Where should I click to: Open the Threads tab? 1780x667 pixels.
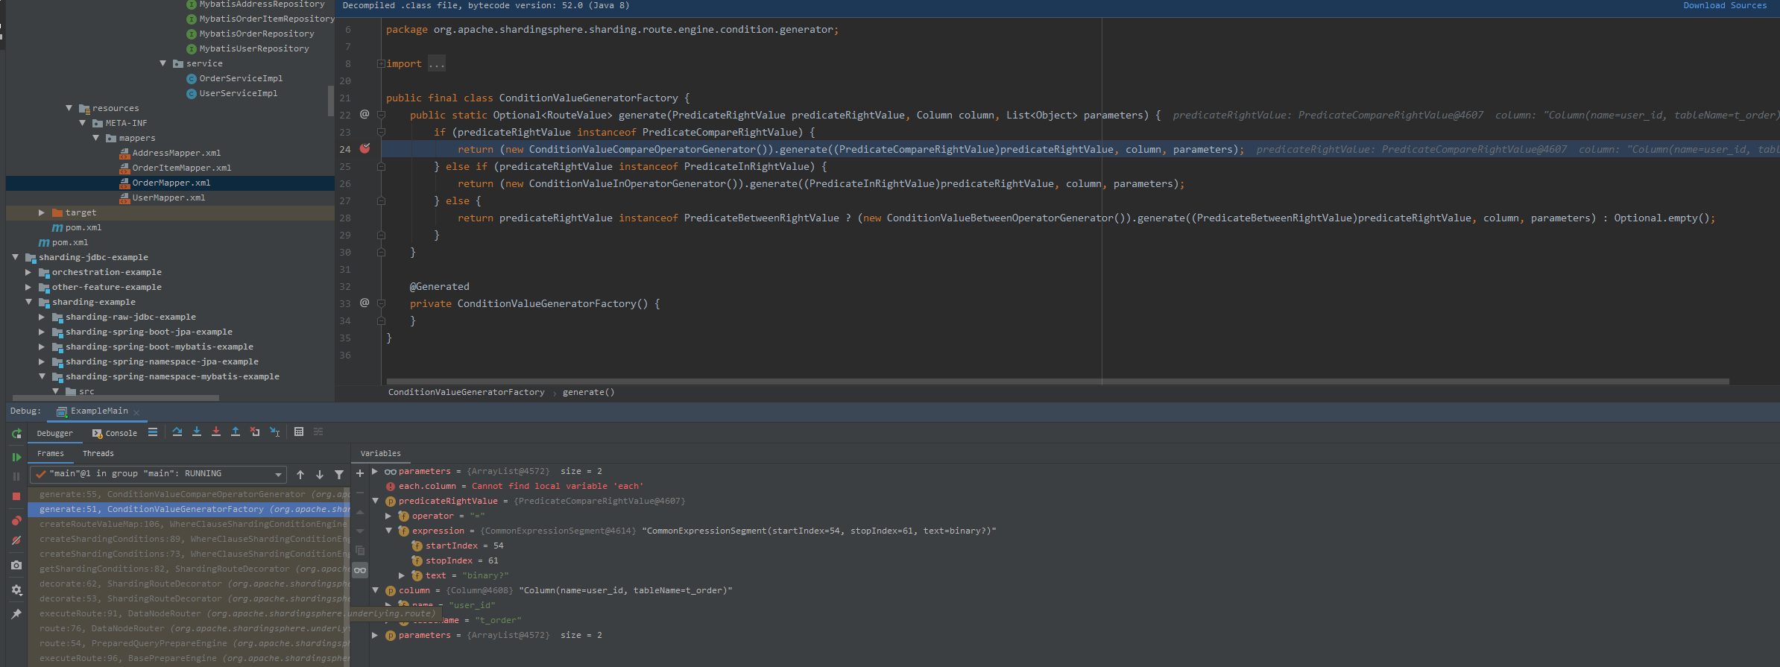[98, 453]
